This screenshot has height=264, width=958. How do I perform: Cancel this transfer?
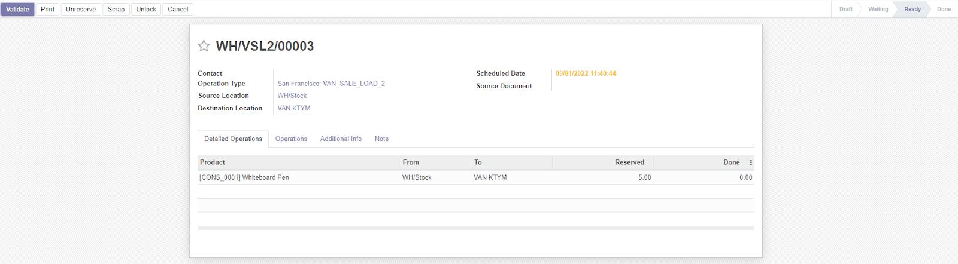178,10
